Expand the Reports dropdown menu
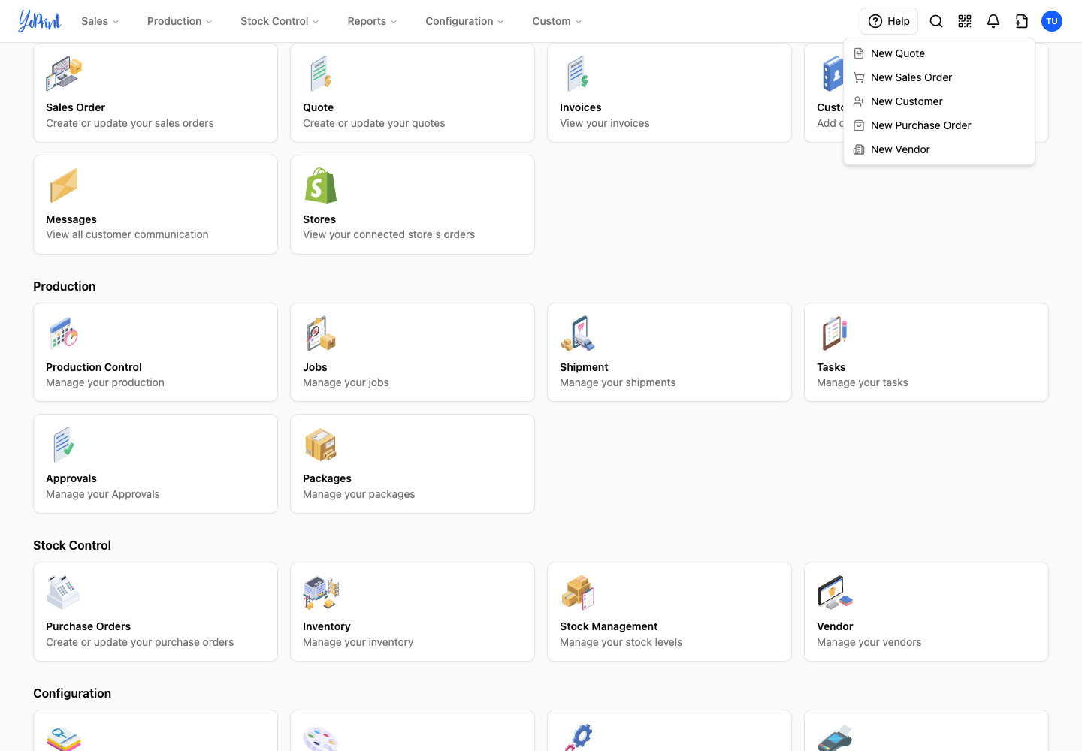 pyautogui.click(x=372, y=21)
